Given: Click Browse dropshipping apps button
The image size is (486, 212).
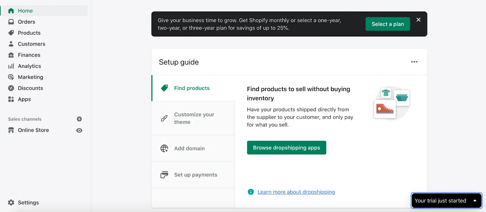Looking at the screenshot, I should [x=286, y=148].
